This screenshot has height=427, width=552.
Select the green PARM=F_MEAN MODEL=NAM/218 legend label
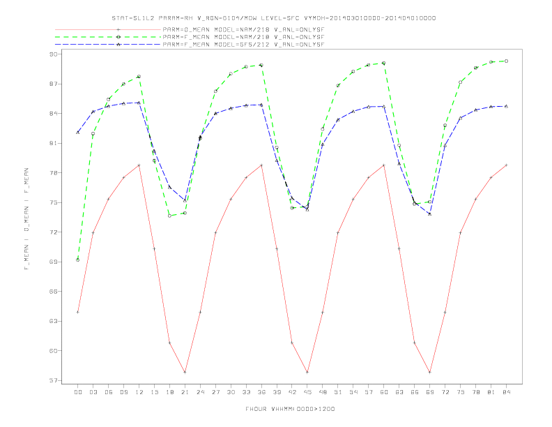[244, 37]
